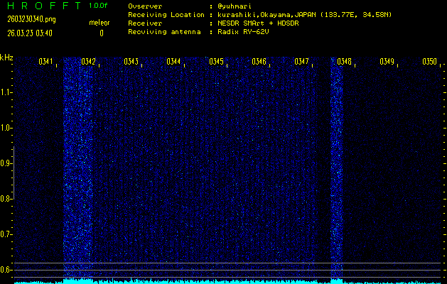Click the 0341 time marker
Screen dimensions: 447x284
45,62
